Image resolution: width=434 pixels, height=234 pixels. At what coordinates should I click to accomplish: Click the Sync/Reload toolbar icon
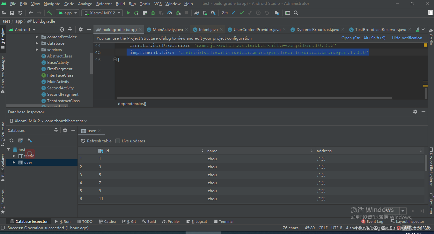20,13
